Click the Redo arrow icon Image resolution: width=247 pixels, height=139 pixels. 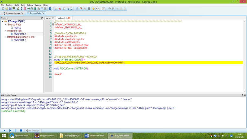point(113,9)
